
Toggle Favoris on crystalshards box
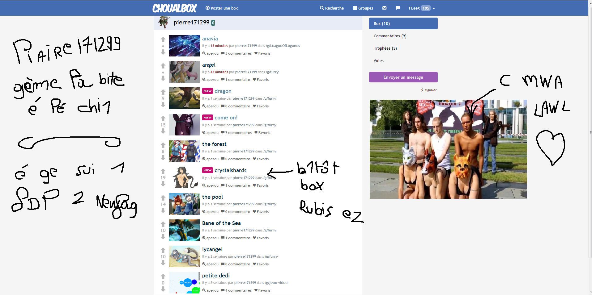point(261,185)
